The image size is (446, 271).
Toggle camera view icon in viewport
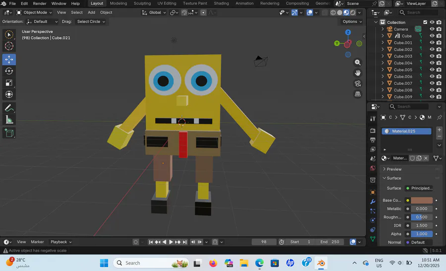[x=357, y=83]
